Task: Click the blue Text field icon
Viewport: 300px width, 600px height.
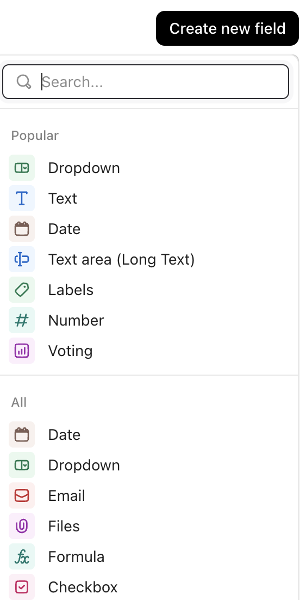Action: point(22,198)
